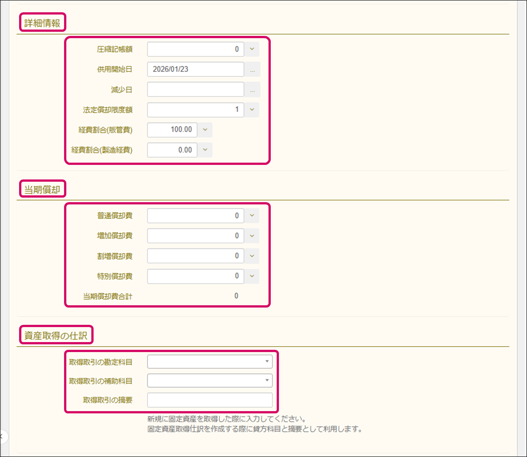Edit the 経費割合(販管費) value of 100.00
Screen dimensions: 527x457
pos(172,130)
